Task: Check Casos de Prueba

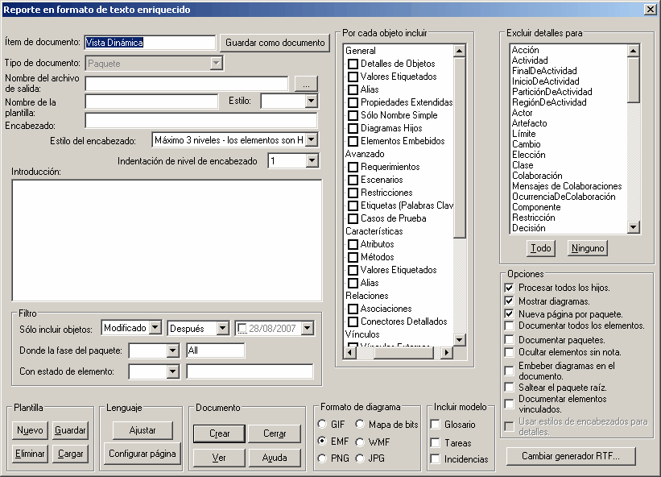Action: coord(353,218)
